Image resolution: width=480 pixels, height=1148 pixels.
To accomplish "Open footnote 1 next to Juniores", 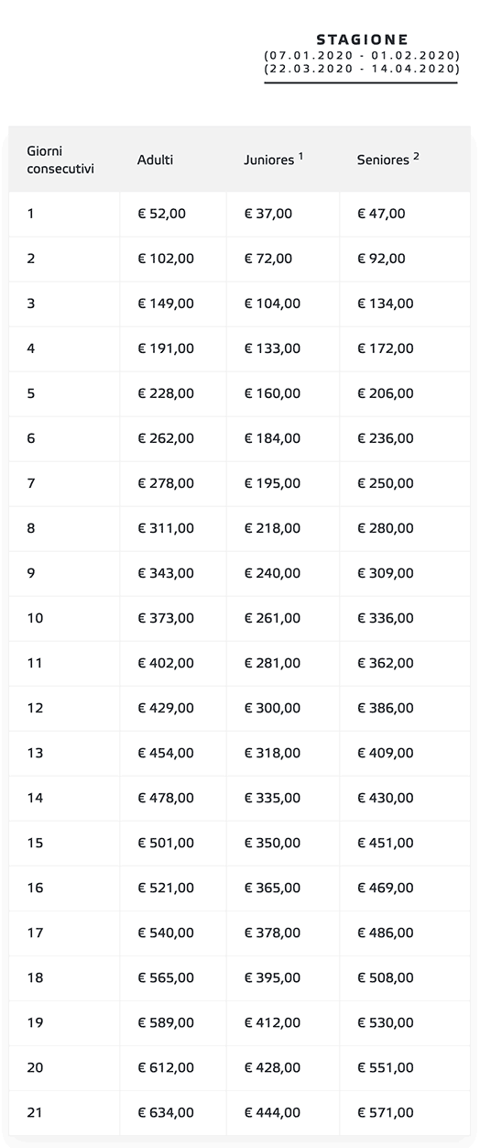I will tap(300, 156).
